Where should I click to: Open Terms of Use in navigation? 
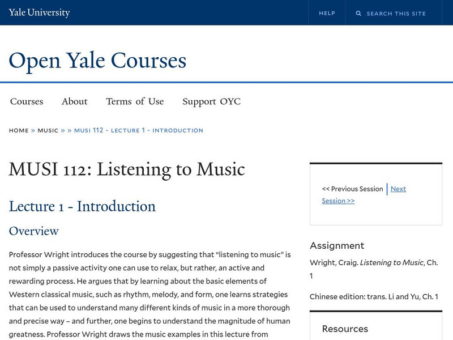coord(135,101)
